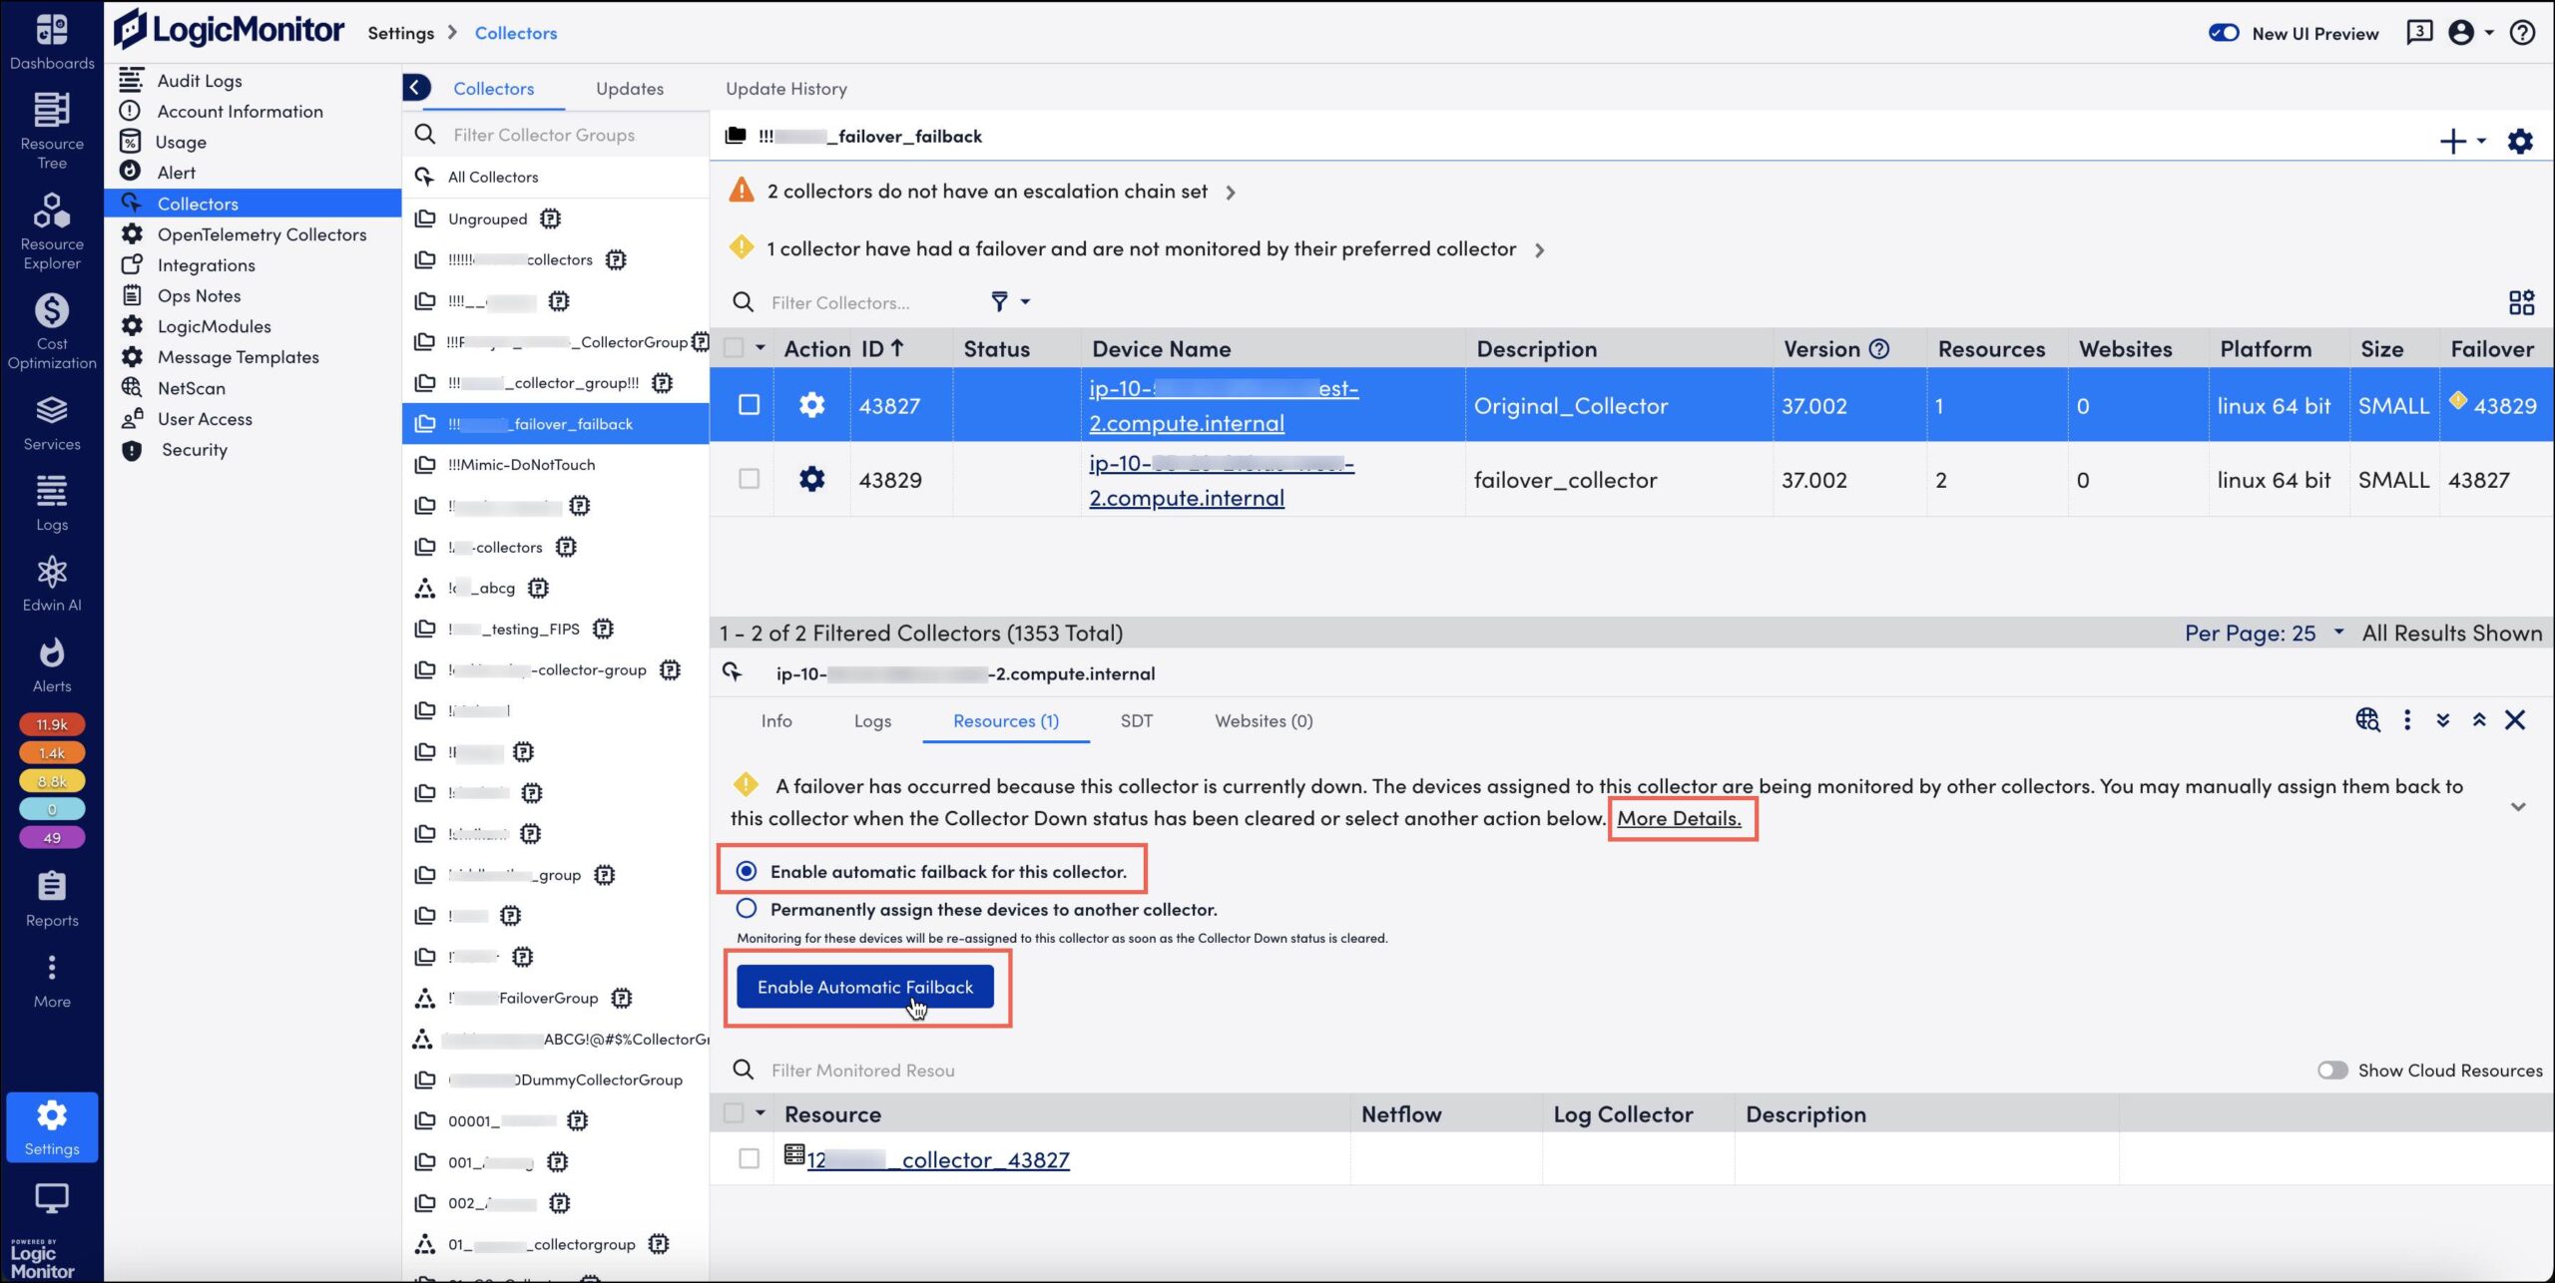Collapse detail panel with double down chevron
The height and width of the screenshot is (1283, 2555).
coord(2443,720)
